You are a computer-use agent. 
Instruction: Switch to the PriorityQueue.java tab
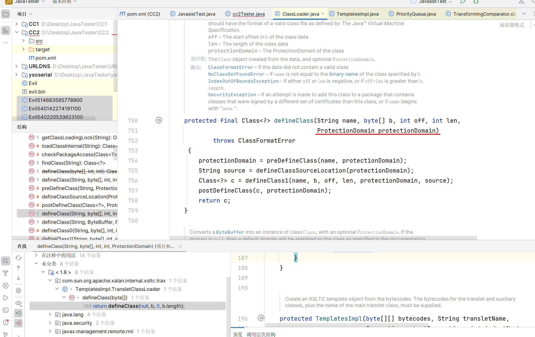click(416, 14)
